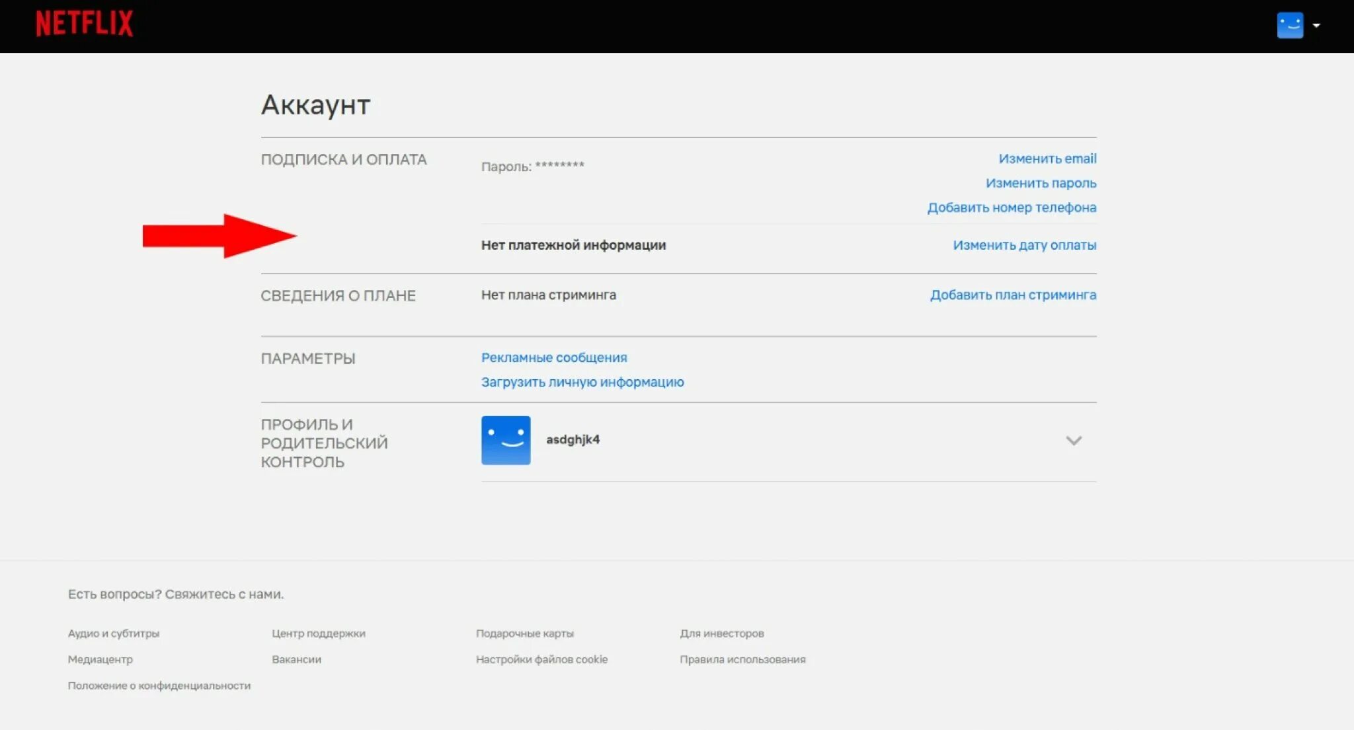
Task: Go to Центр поддержки
Action: coord(319,633)
